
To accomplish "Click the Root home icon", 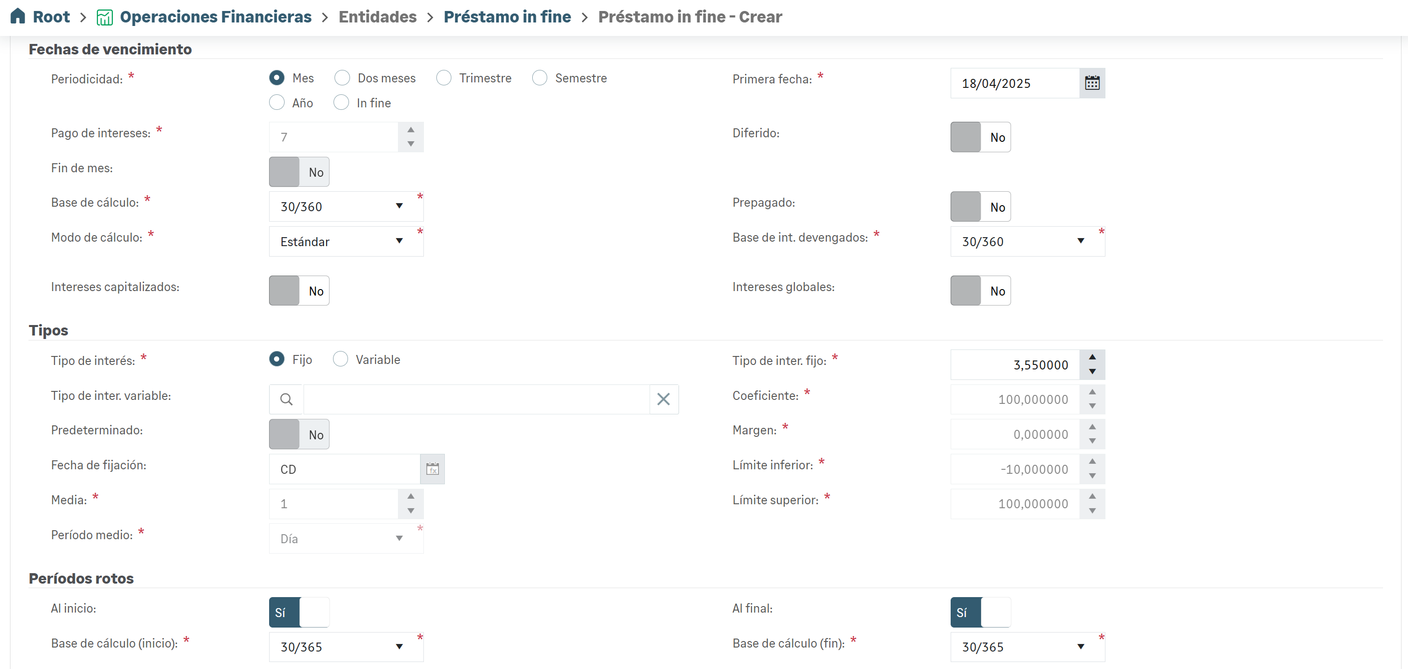I will (x=17, y=16).
